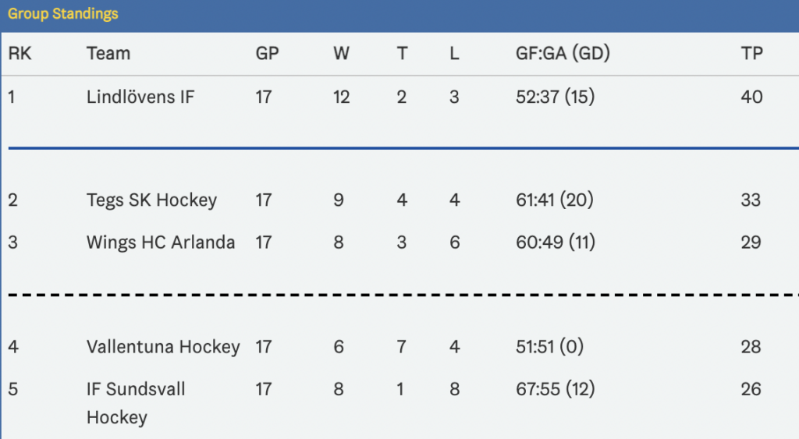Sort by the GP column header
Screen dimensions: 799x439
click(x=267, y=53)
